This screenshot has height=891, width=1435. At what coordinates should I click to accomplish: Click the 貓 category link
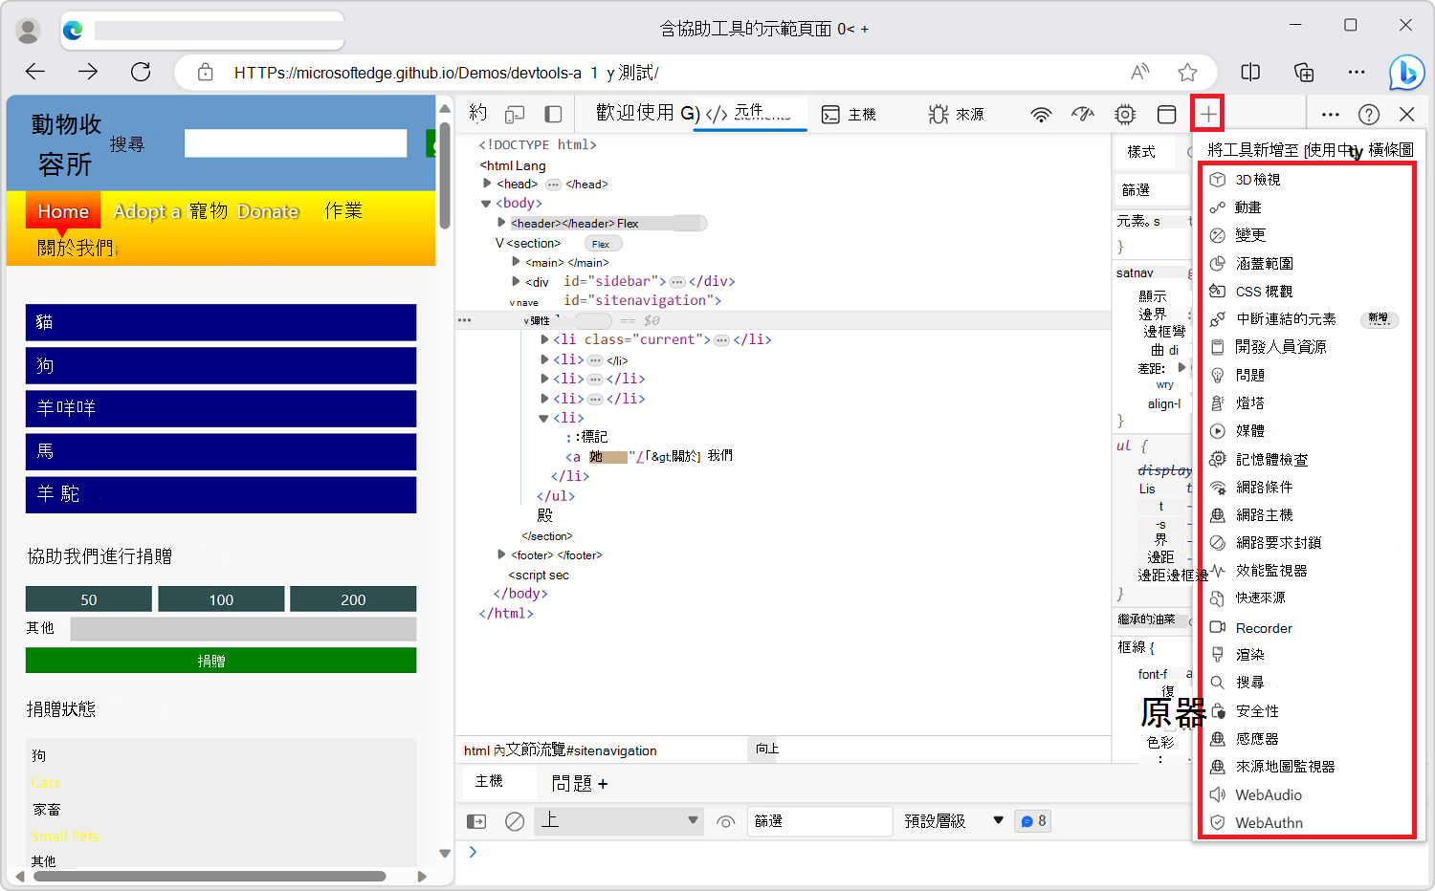point(221,322)
